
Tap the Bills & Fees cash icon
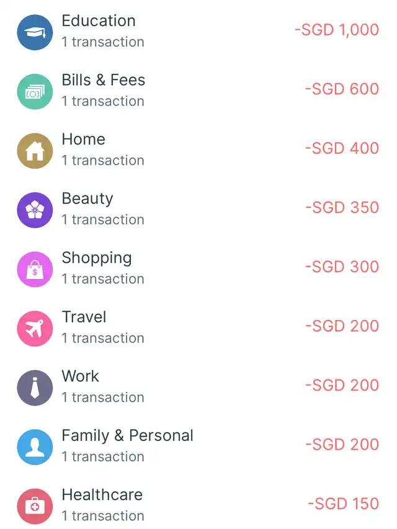click(35, 92)
